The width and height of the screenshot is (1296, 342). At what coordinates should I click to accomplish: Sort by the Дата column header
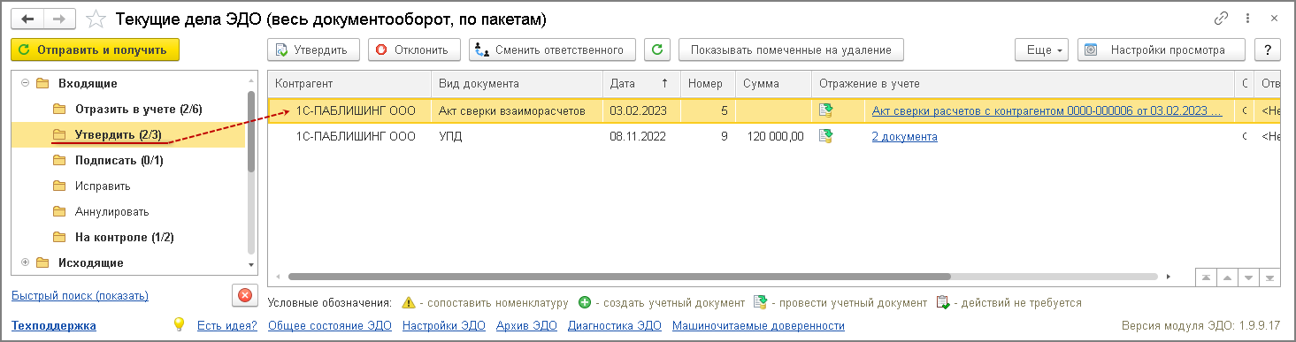pyautogui.click(x=640, y=84)
